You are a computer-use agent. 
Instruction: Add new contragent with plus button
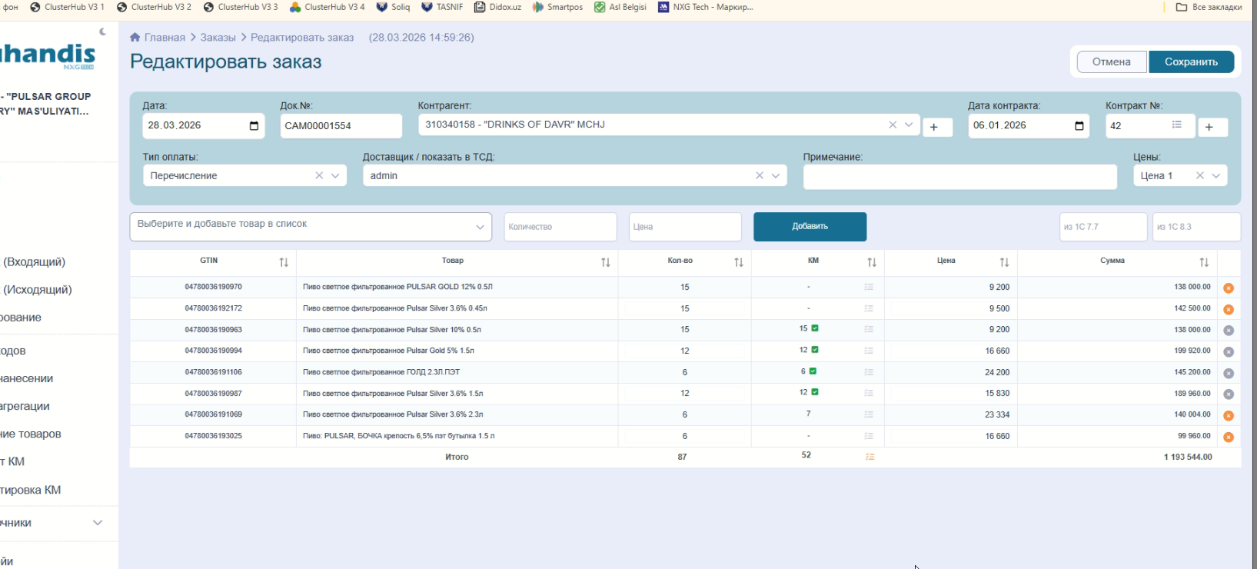pyautogui.click(x=934, y=127)
